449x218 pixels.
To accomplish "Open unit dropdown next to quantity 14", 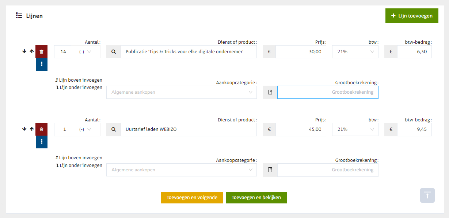I will [85, 52].
